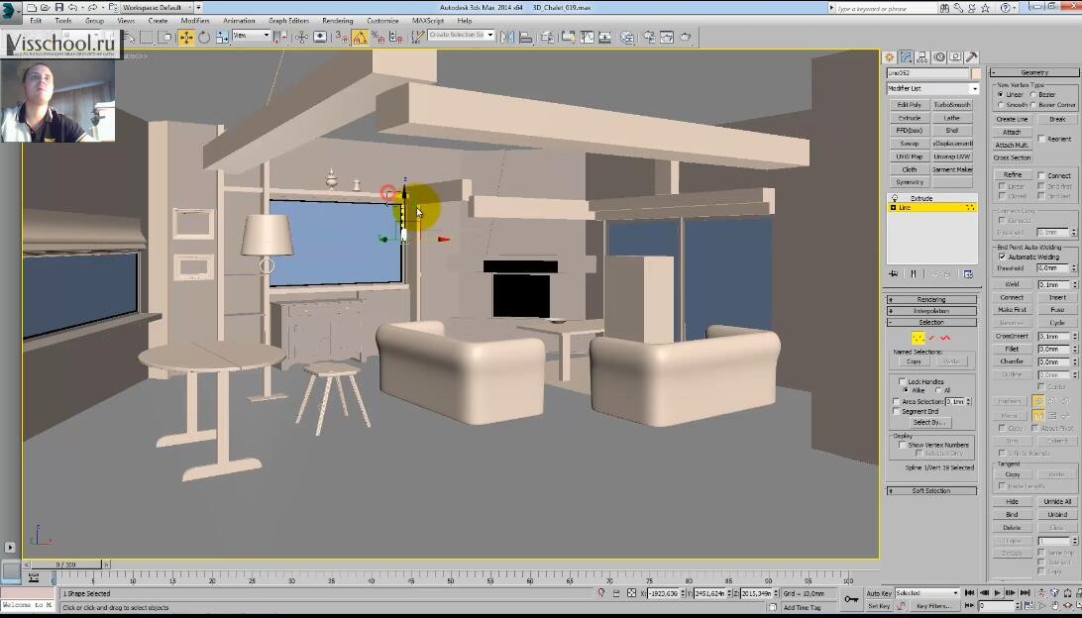Click the Mirror tool icon
The height and width of the screenshot is (618, 1082).
(507, 38)
